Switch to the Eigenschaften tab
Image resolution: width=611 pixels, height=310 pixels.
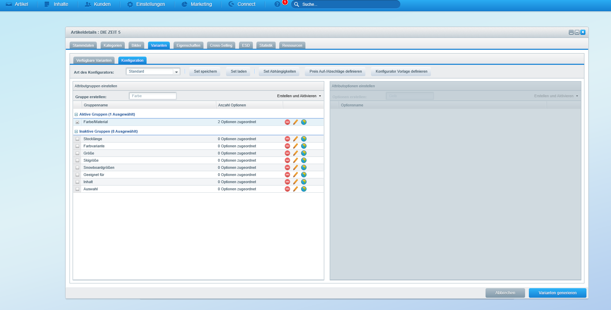point(188,45)
